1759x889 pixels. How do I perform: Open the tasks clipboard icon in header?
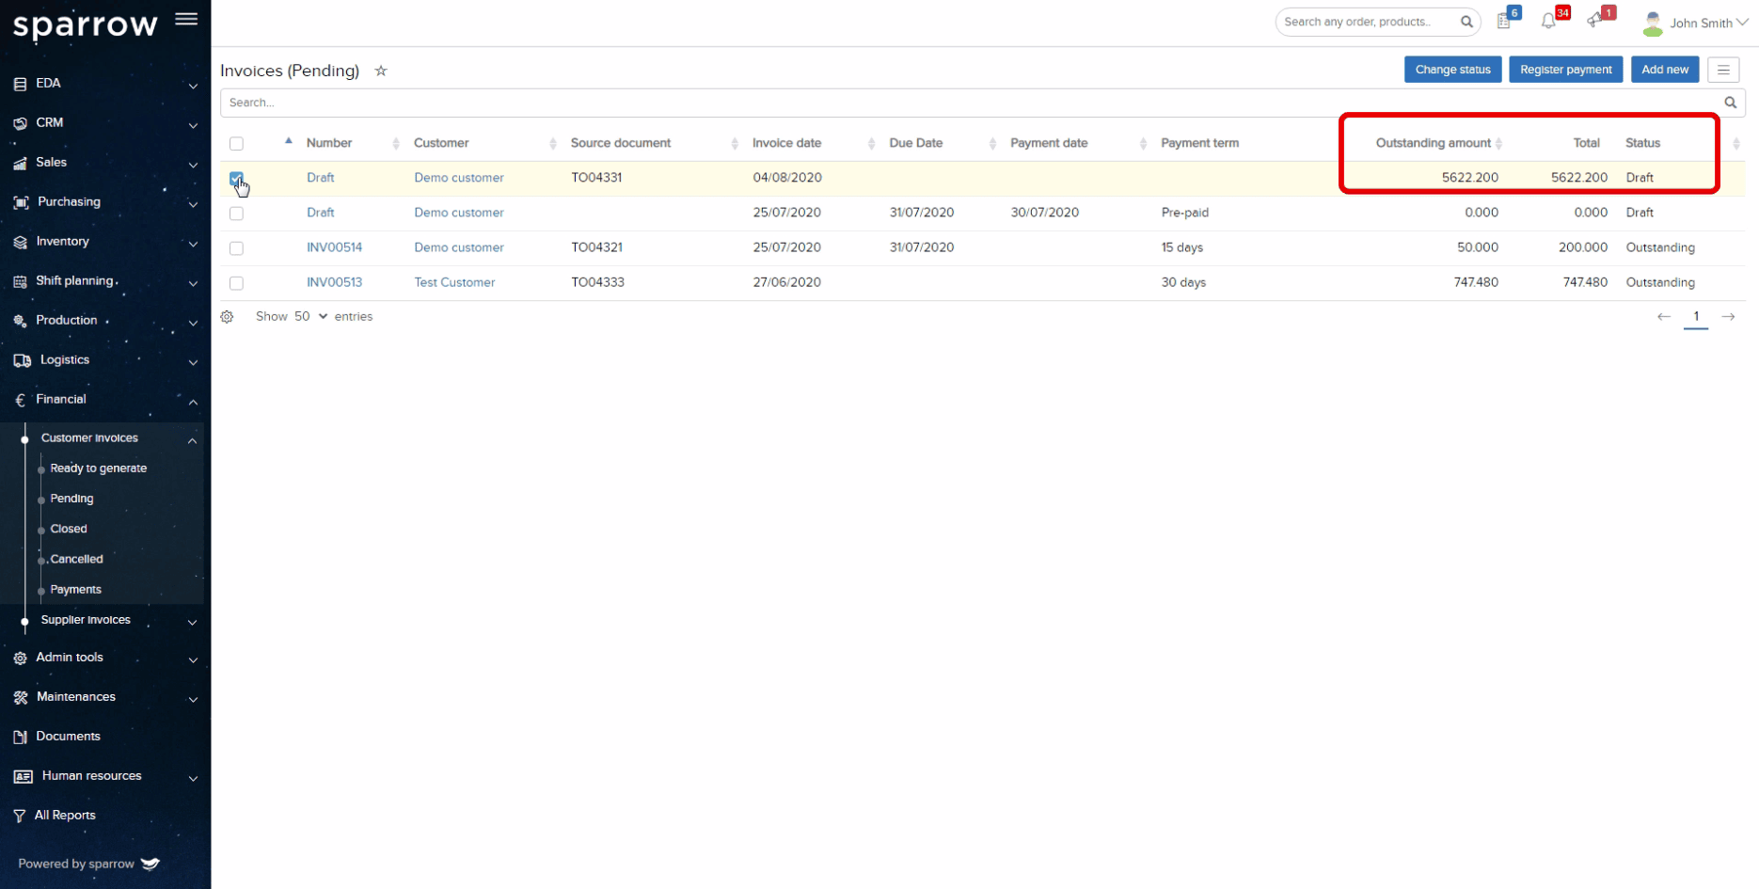click(x=1504, y=22)
